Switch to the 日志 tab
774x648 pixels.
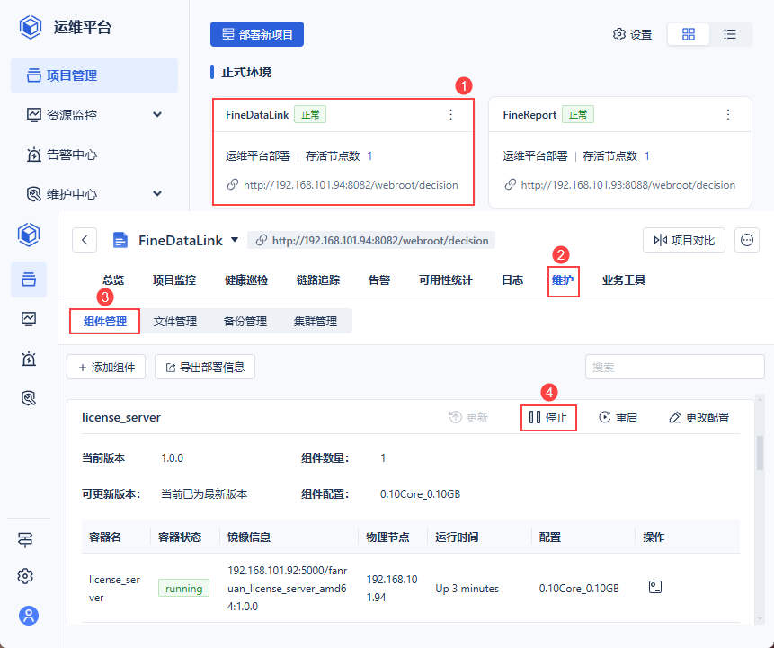tap(512, 280)
